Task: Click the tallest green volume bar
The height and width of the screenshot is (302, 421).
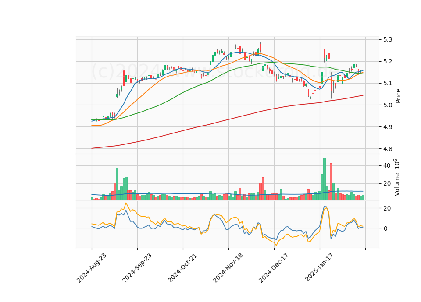Action: [x=325, y=179]
